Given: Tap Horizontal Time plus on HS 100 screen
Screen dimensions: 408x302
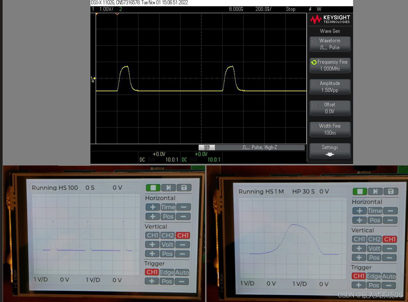Looking at the screenshot, I should 153,207.
